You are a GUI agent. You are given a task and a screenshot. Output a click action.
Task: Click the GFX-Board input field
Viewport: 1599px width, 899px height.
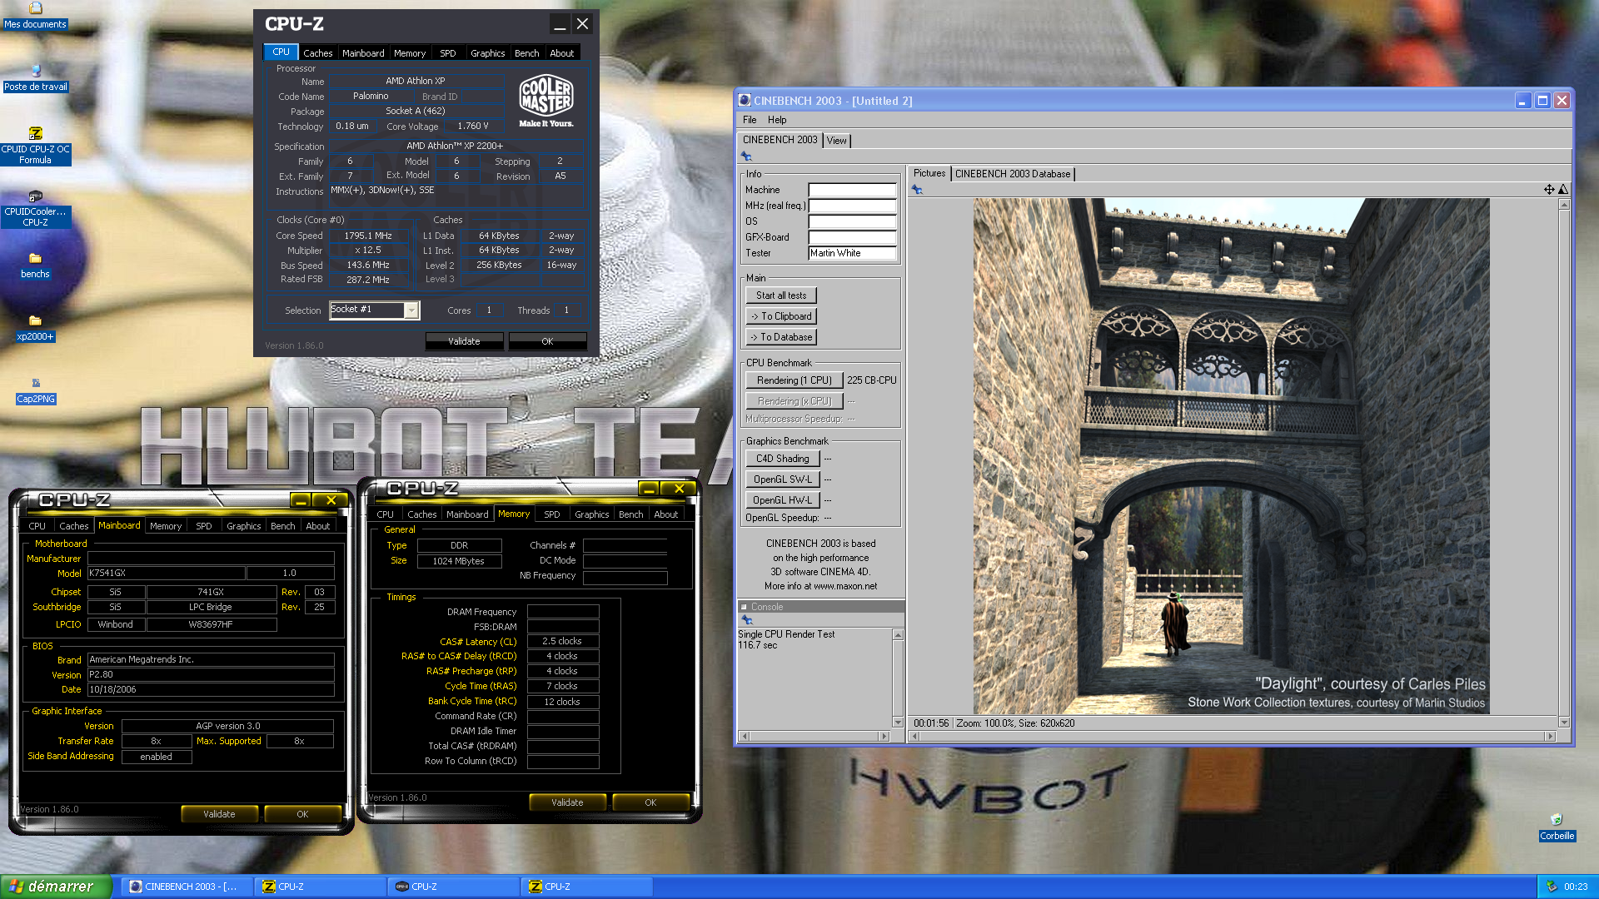[x=853, y=237]
